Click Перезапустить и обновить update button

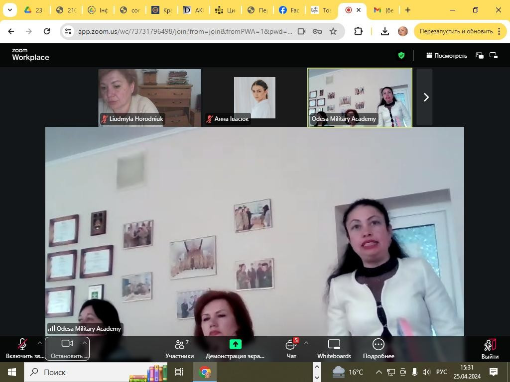456,31
